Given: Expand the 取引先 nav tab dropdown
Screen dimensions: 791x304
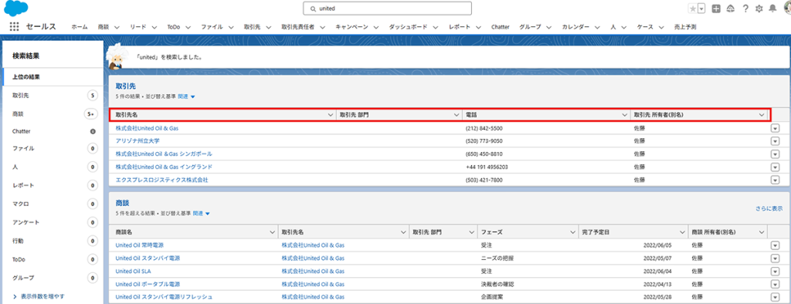Looking at the screenshot, I should 268,27.
